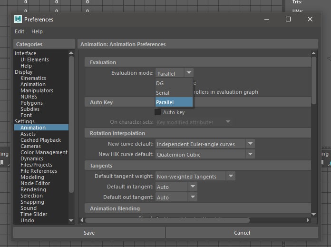331x247 pixels.
Task: Select Color Management category
Action: 44,152
